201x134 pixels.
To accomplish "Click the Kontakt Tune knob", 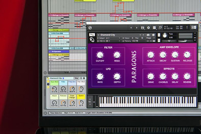I will pyautogui.click(x=165, y=36).
